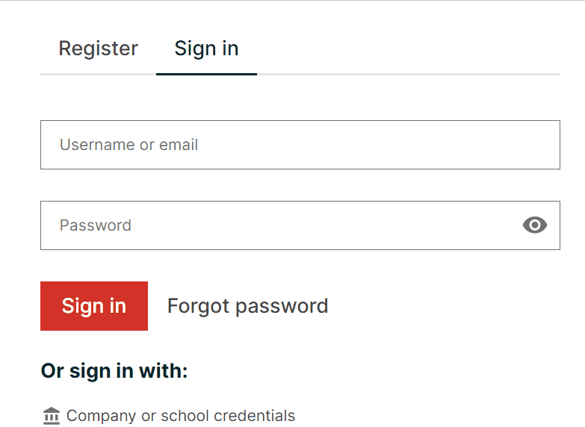Place cursor in the Username or email box
Screen dimensions: 585x427
pyautogui.click(x=300, y=145)
